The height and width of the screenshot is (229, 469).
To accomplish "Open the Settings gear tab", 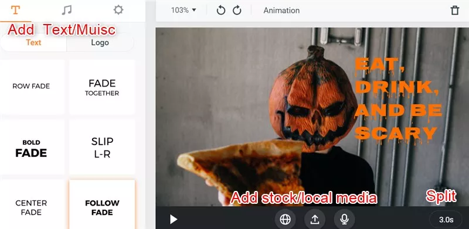I will 118,10.
